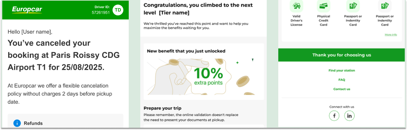
Task: Click the Refunds section heading
Action: 33,123
